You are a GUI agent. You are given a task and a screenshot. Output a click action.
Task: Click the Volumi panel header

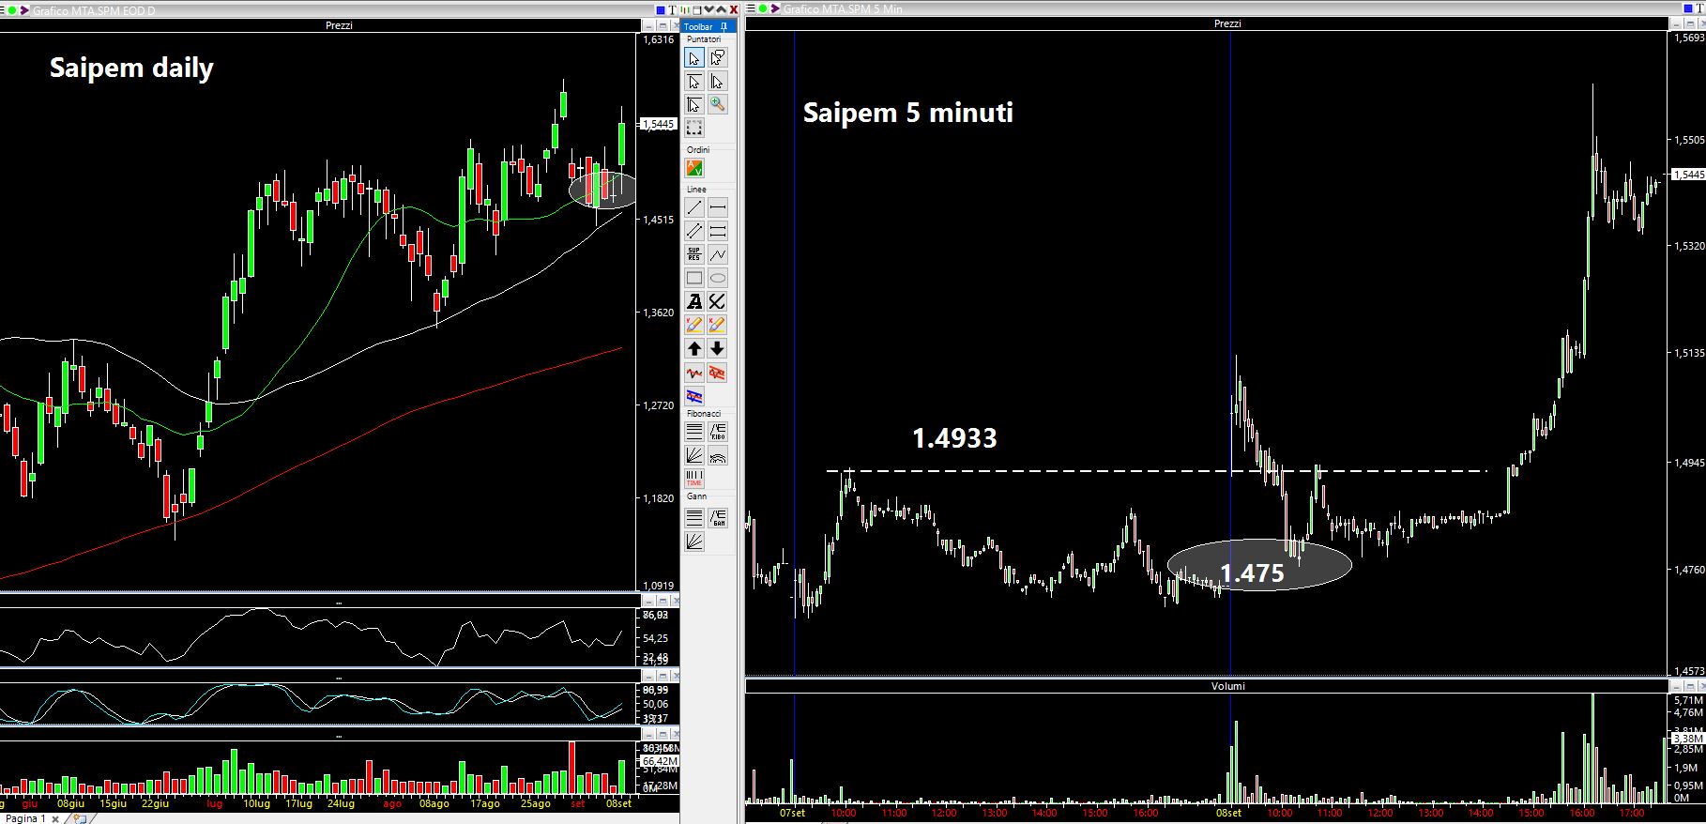point(1227,686)
